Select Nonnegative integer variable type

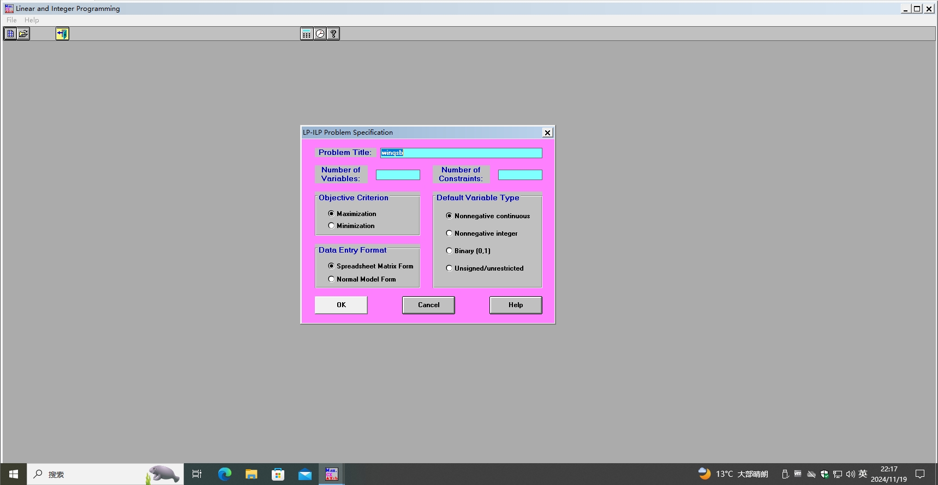[x=449, y=233]
